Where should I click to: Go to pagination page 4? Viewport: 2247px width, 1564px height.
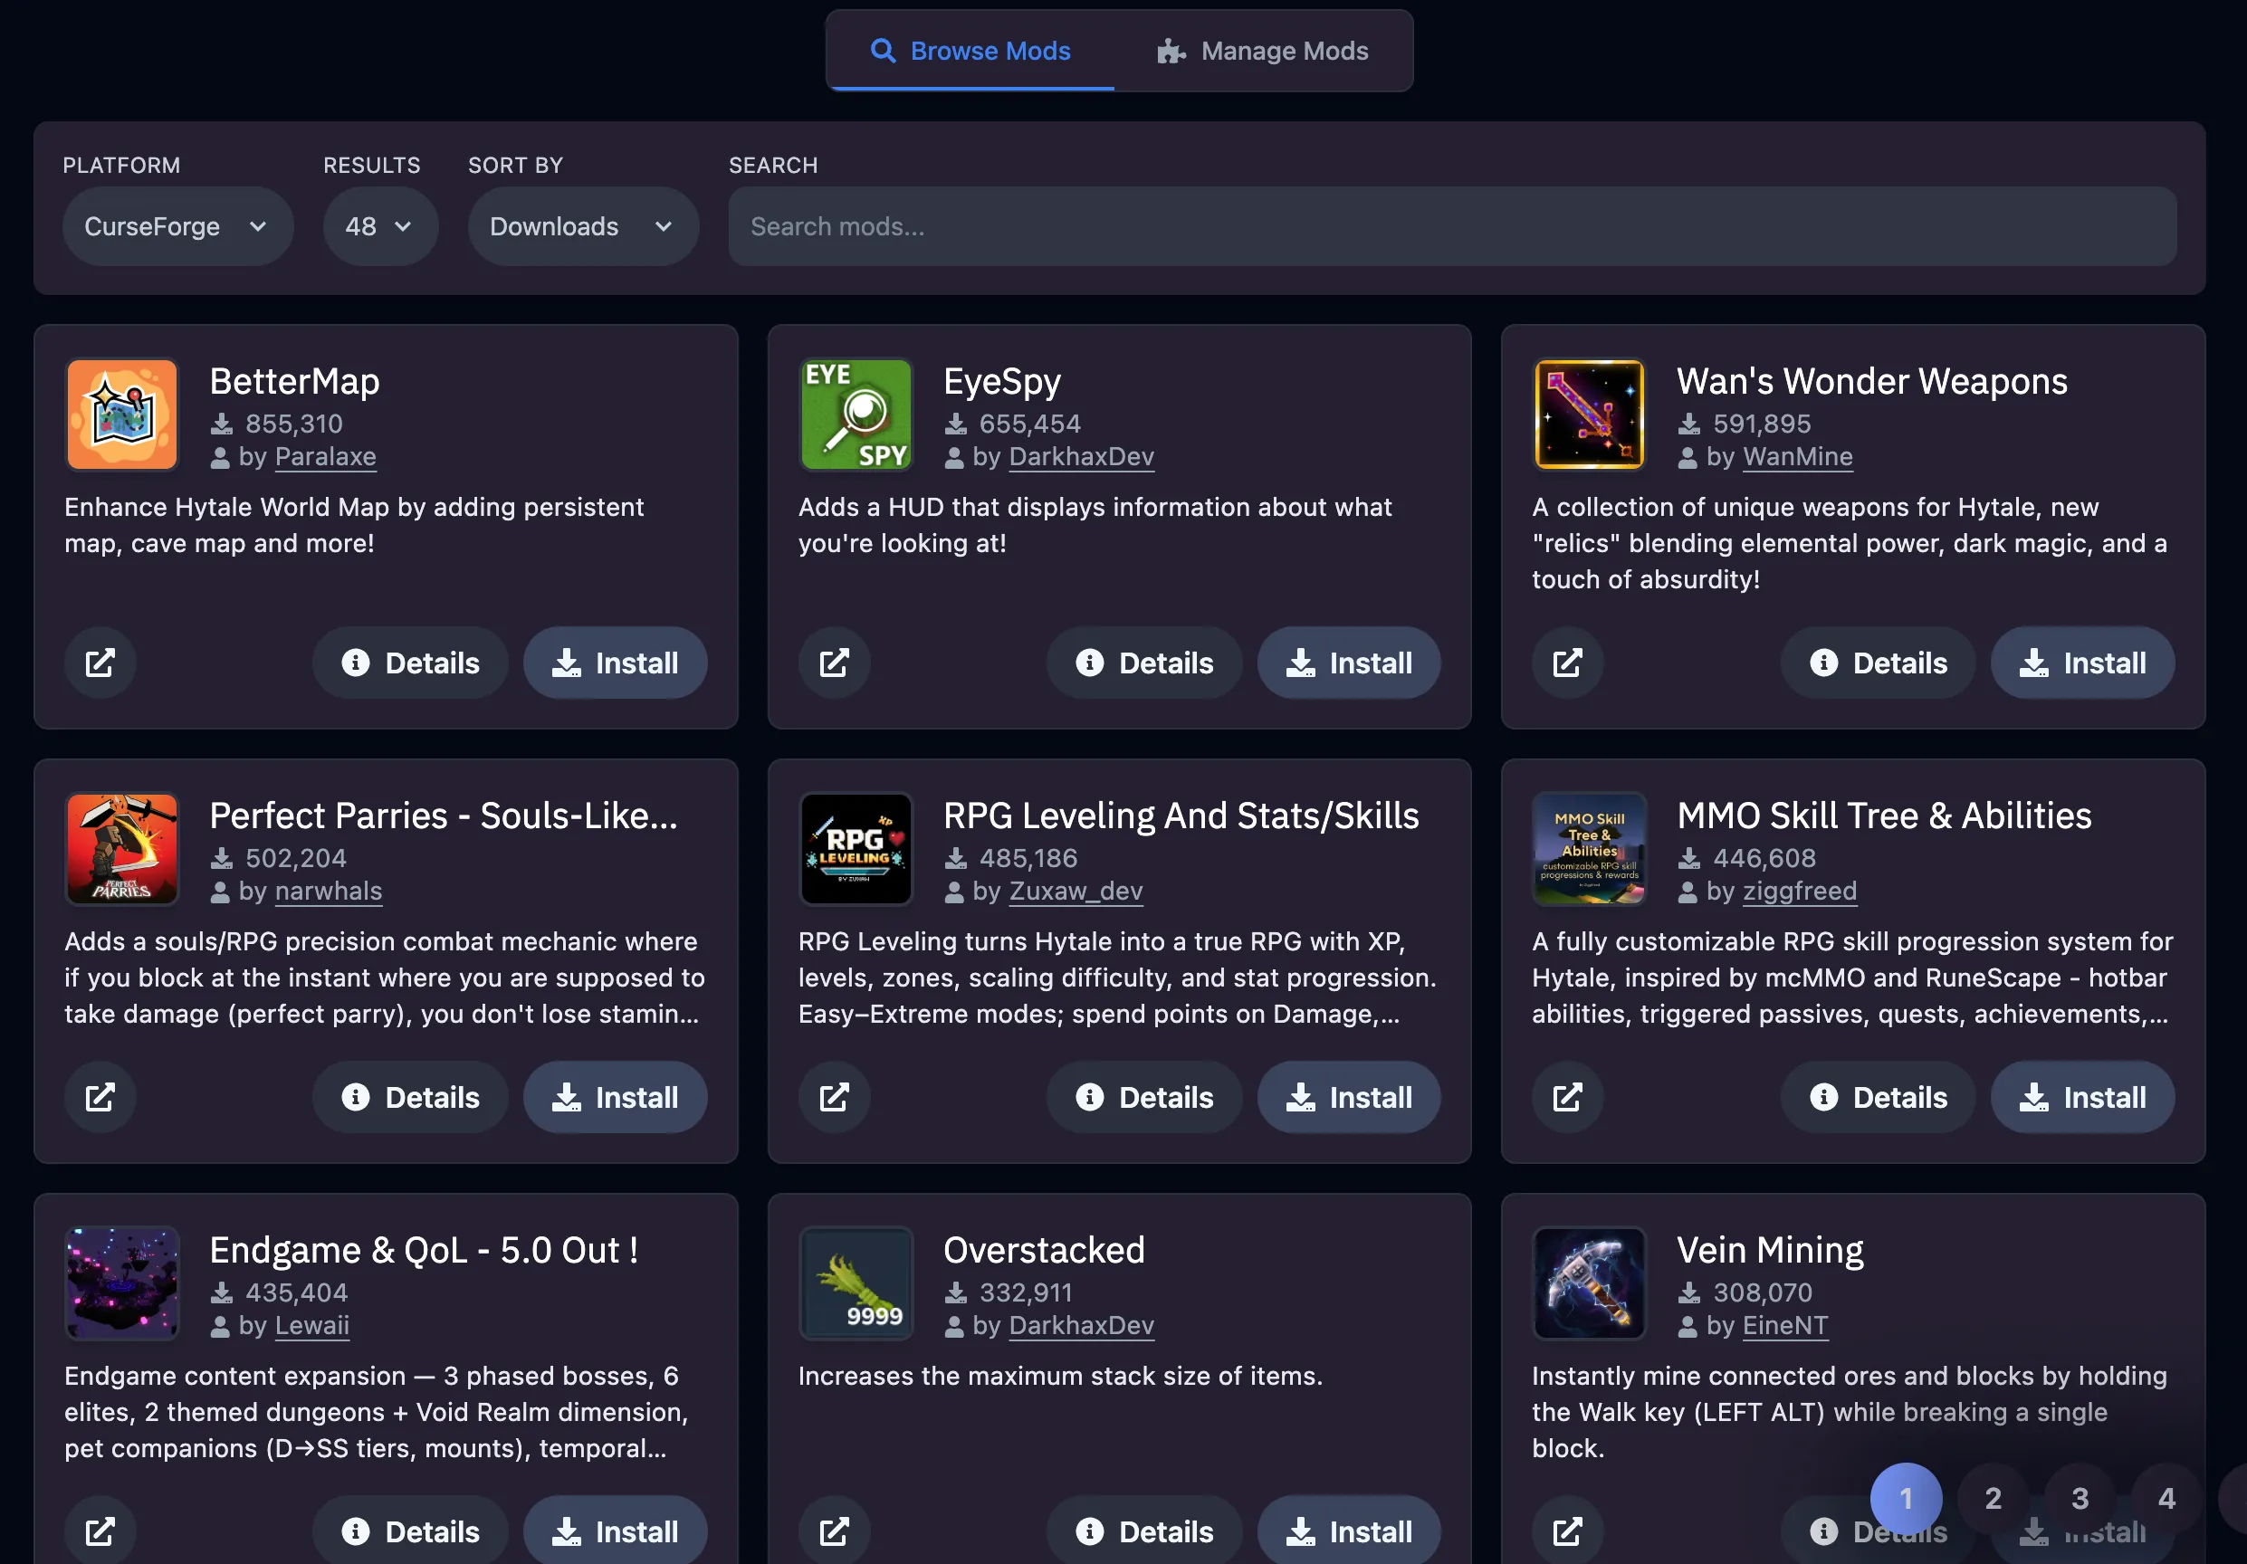[2166, 1498]
